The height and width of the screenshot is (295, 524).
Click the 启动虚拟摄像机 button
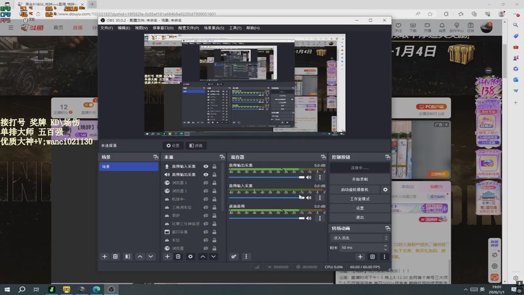pyautogui.click(x=355, y=189)
